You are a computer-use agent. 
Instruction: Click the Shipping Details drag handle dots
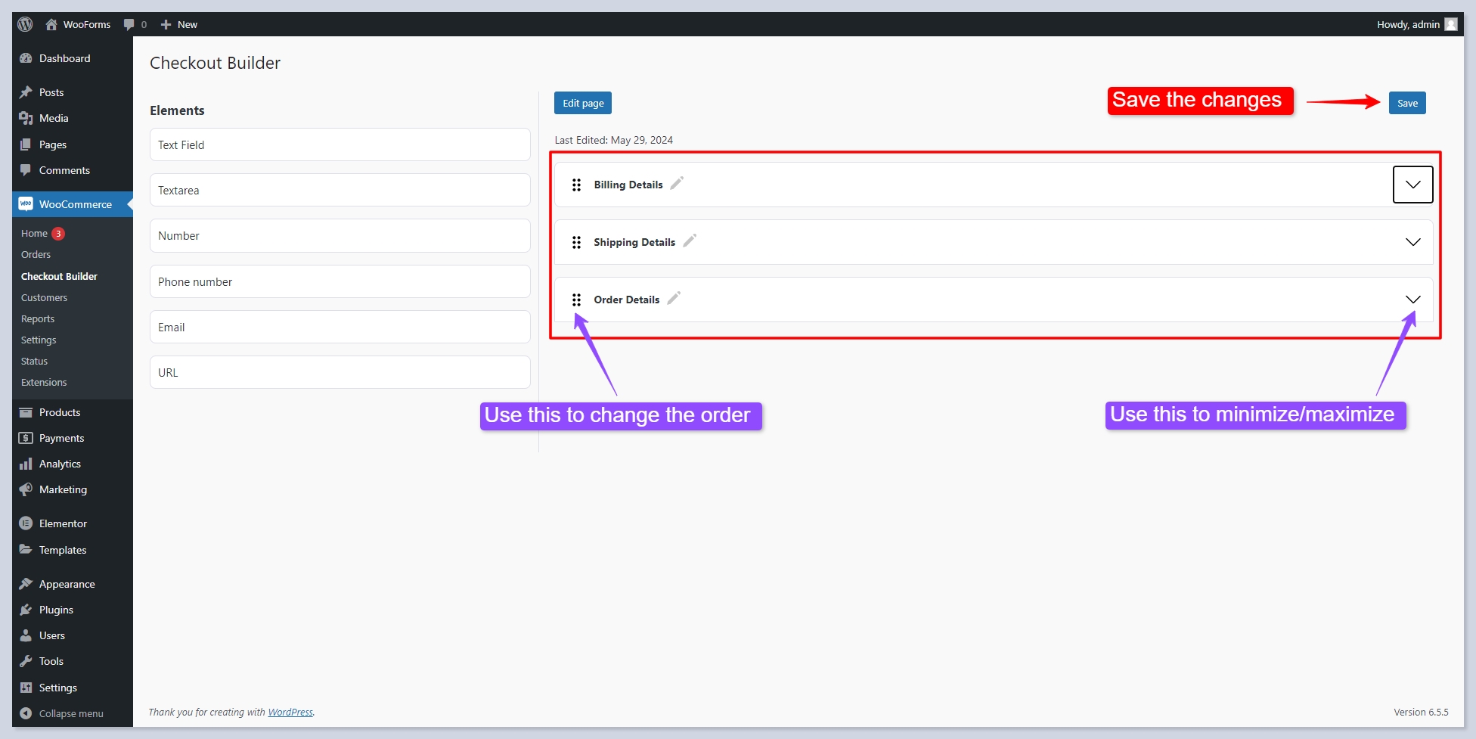576,242
